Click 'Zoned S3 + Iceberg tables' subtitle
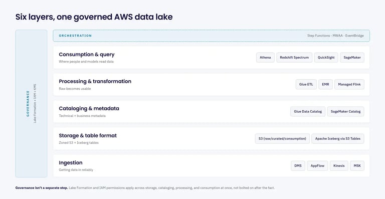 point(79,143)
